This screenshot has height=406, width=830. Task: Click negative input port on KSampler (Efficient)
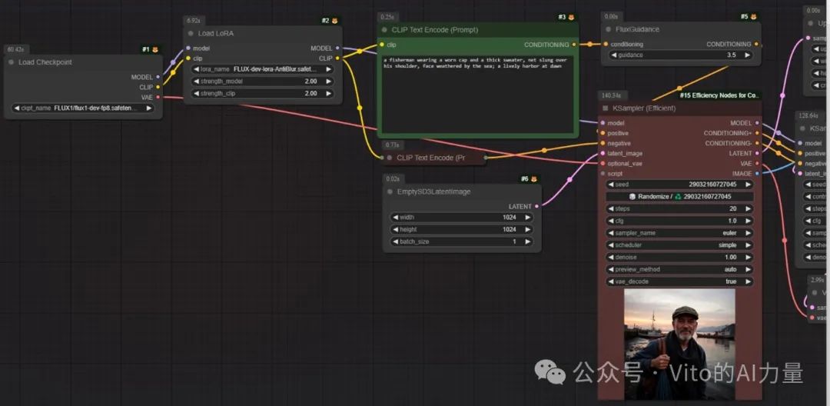603,143
